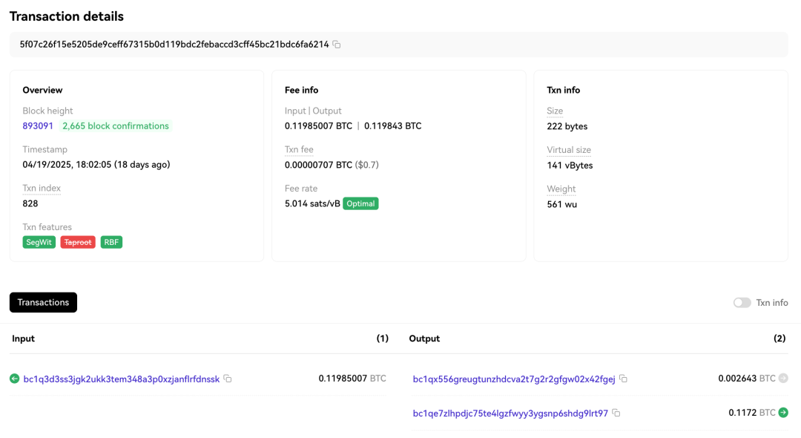Click grey arrow next to 0.002643 BTC
801x438 pixels.
click(x=783, y=379)
